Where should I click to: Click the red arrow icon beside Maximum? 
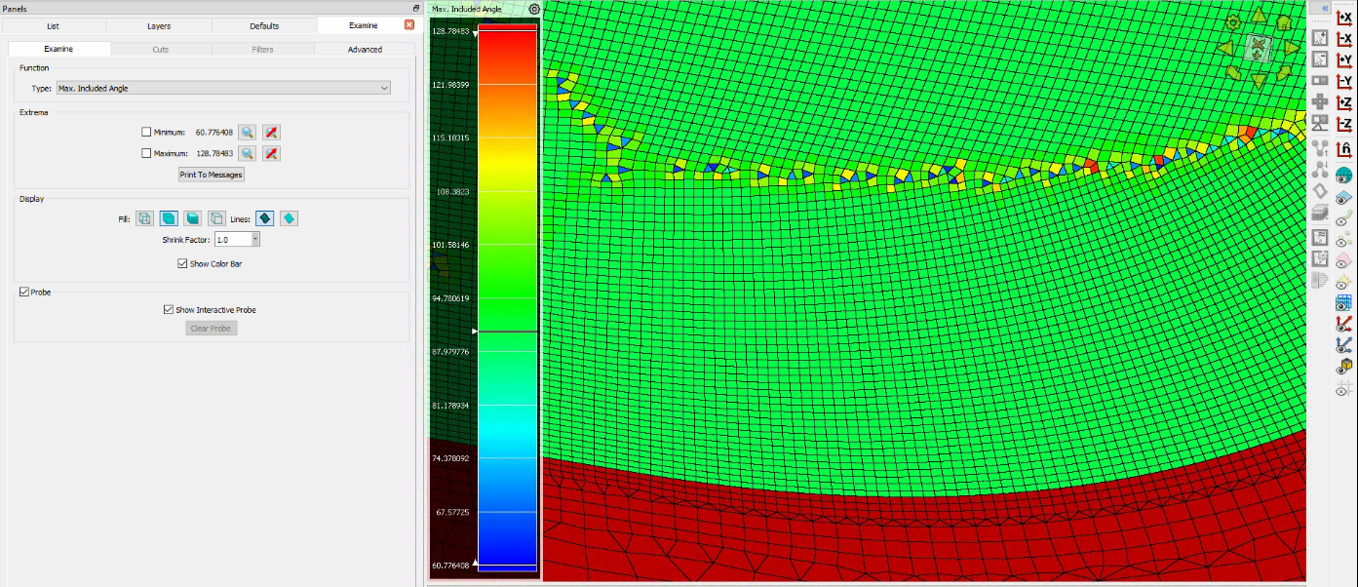(x=272, y=153)
